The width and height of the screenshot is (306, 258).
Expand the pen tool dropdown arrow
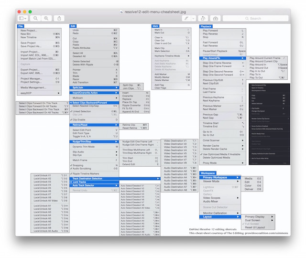pyautogui.click(x=193, y=18)
